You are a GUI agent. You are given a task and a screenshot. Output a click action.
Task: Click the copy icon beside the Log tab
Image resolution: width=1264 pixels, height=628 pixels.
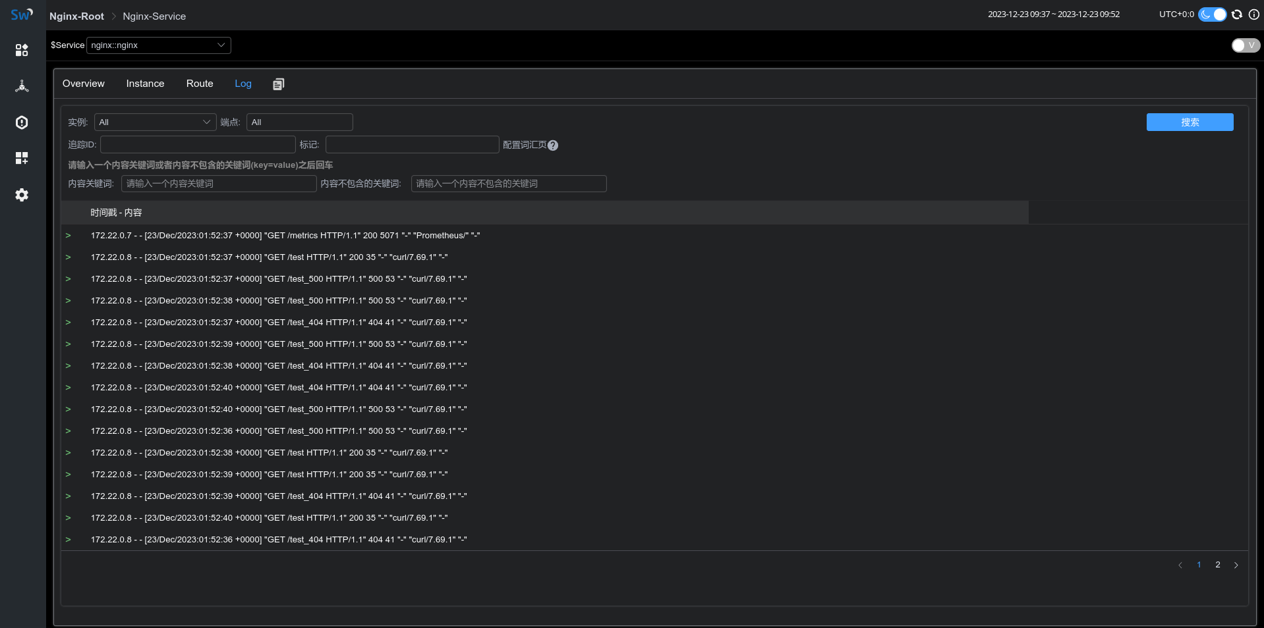(x=277, y=84)
